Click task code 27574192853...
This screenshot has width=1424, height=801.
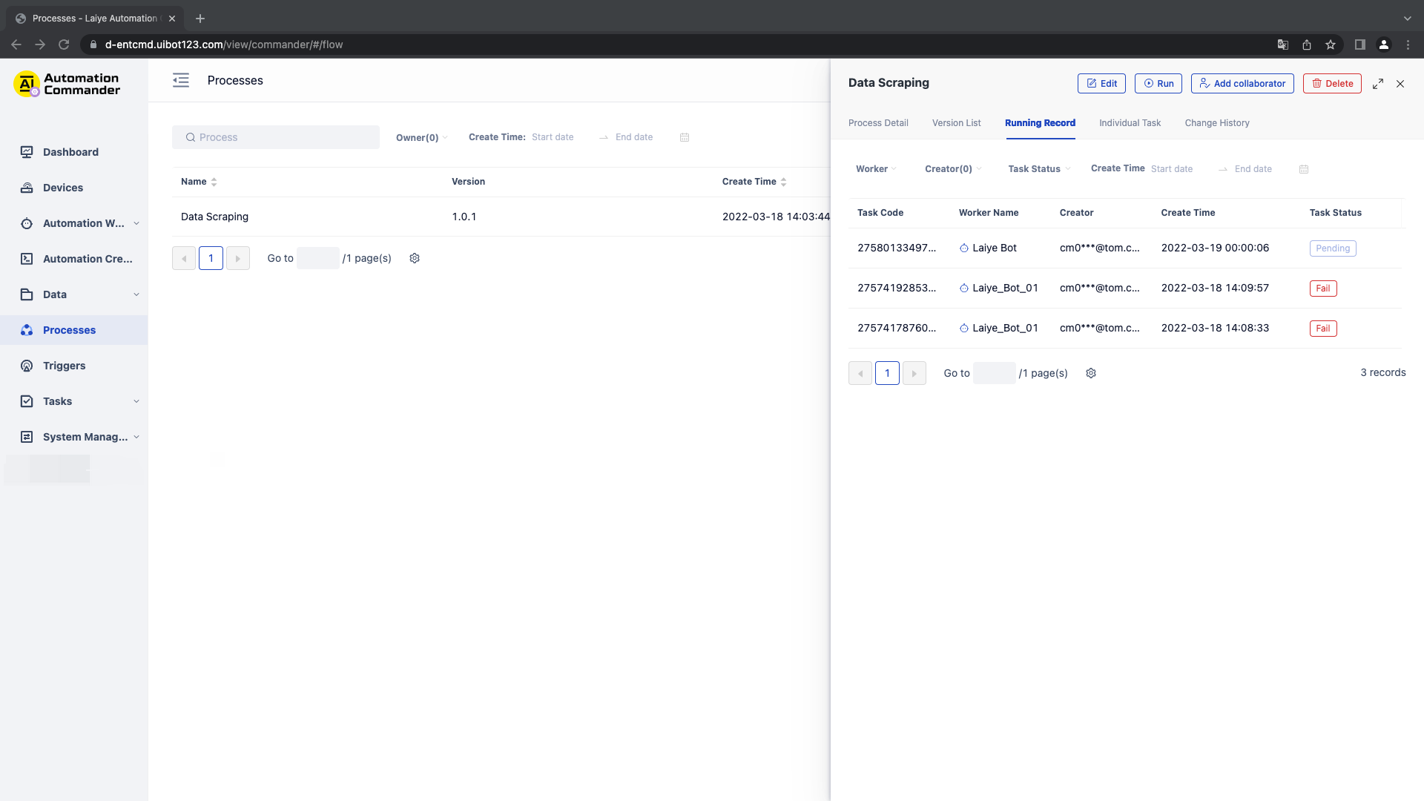coord(897,288)
